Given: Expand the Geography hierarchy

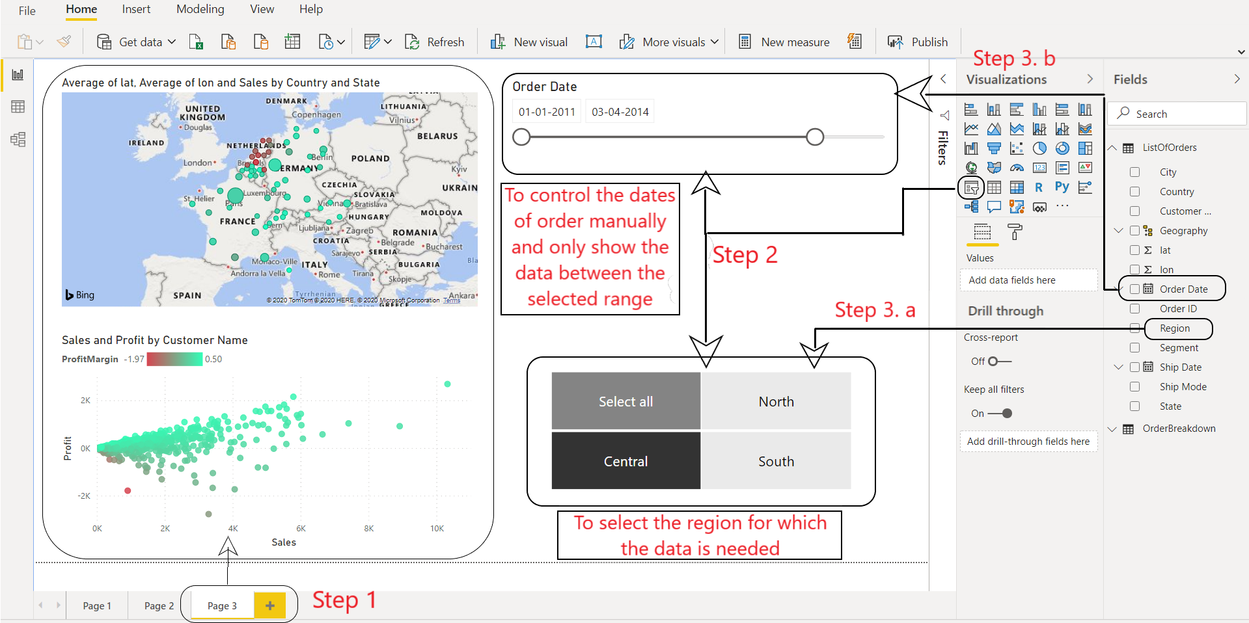Looking at the screenshot, I should [x=1119, y=231].
